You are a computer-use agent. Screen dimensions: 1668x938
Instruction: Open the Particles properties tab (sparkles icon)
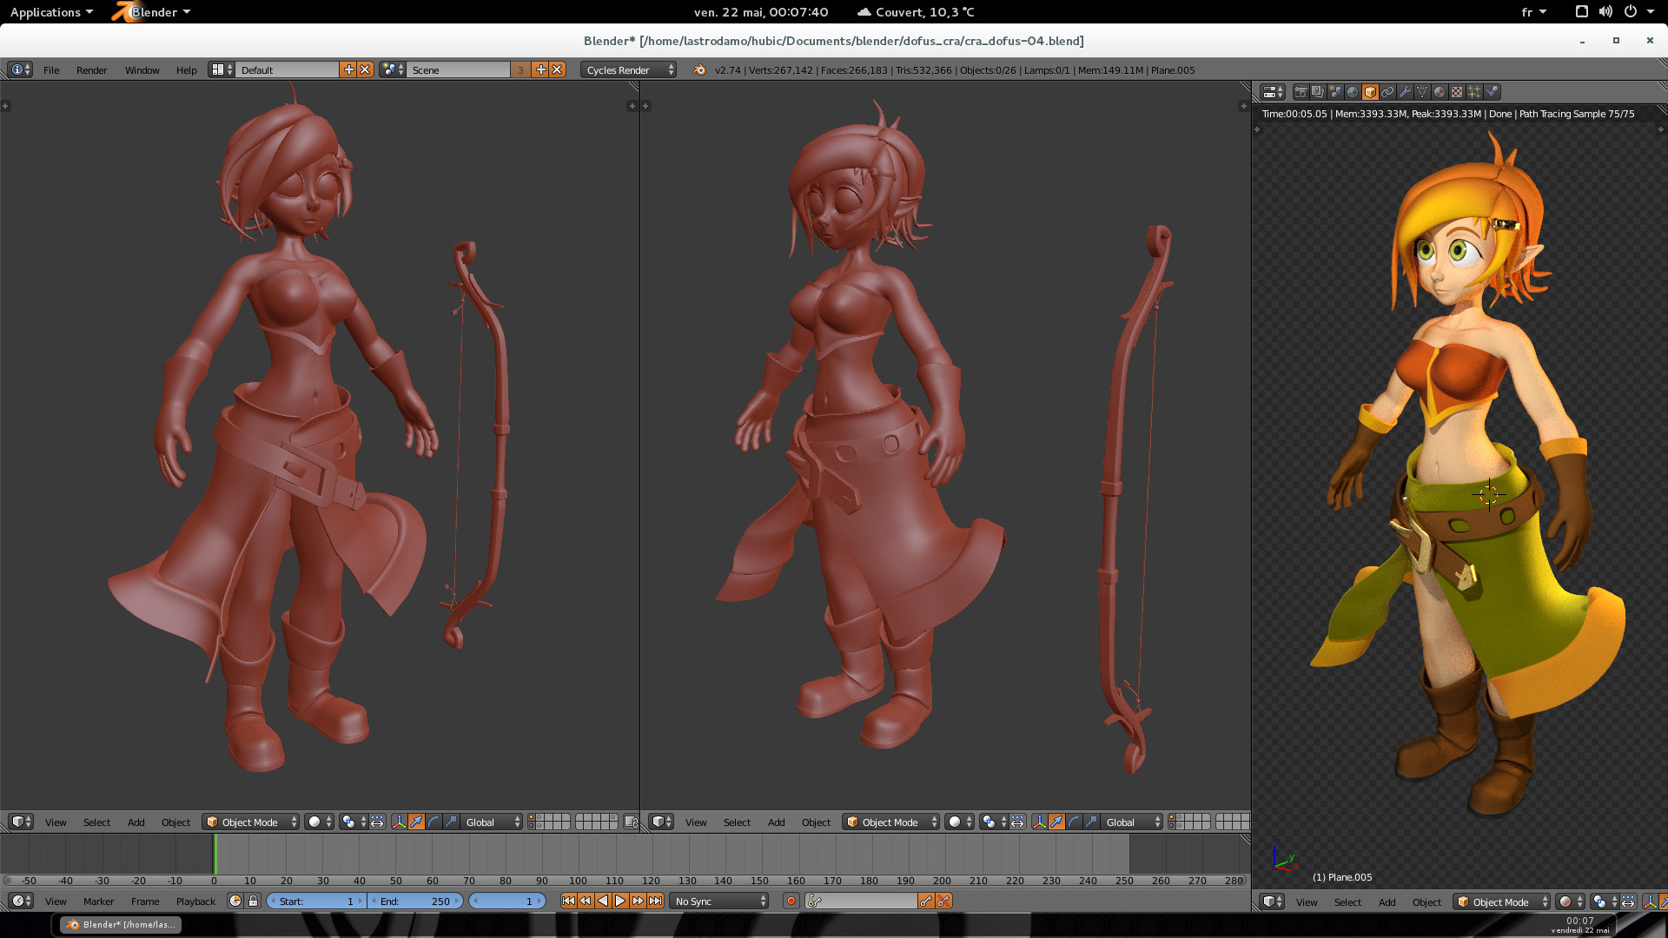[1474, 92]
